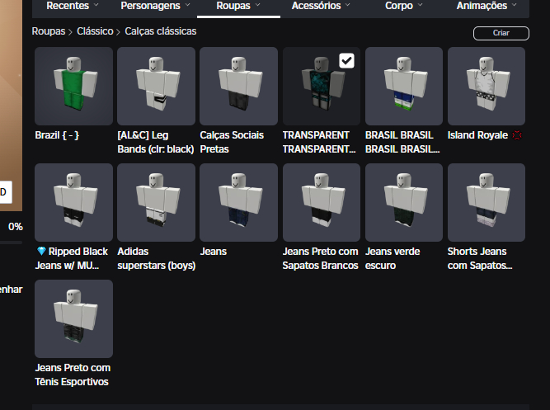Open Jeans Preto com Tênis Esportivos name
Image resolution: width=550 pixels, height=410 pixels.
click(73, 375)
